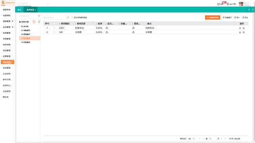This screenshot has height=143, width=255.
Task: Check the select-all checkbox in table header
Action: coord(54,23)
